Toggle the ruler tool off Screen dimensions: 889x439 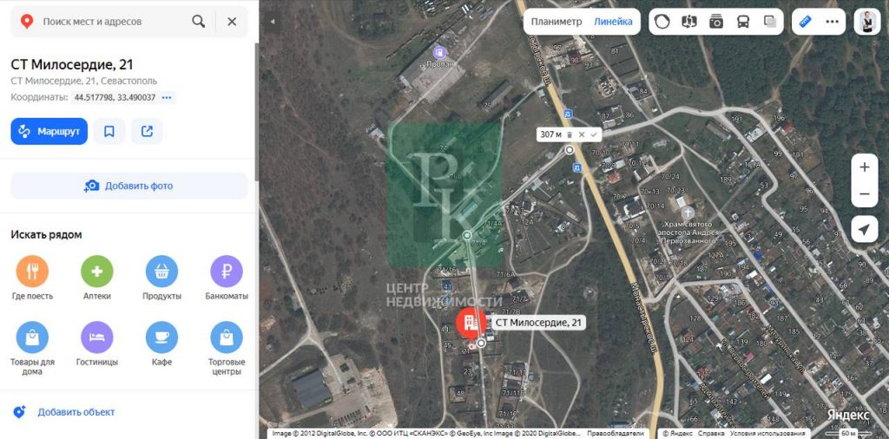(x=805, y=22)
